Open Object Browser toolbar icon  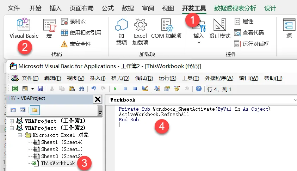point(177,88)
